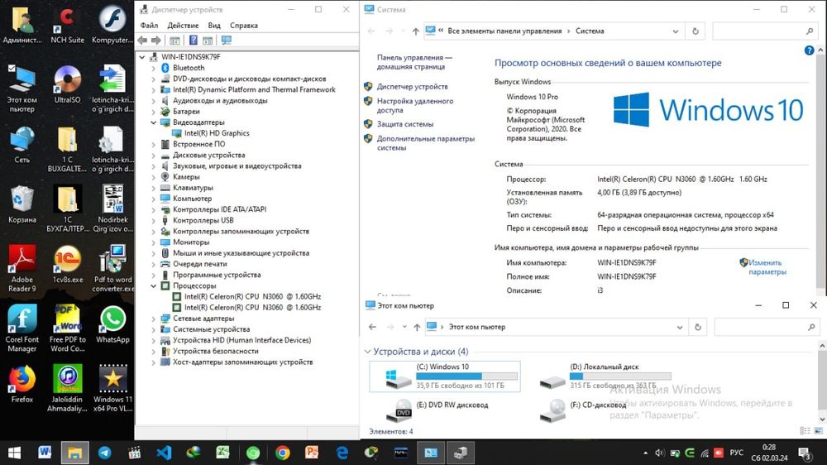827x465 pixels.
Task: Expand the Клавиатуры node
Action: [154, 188]
